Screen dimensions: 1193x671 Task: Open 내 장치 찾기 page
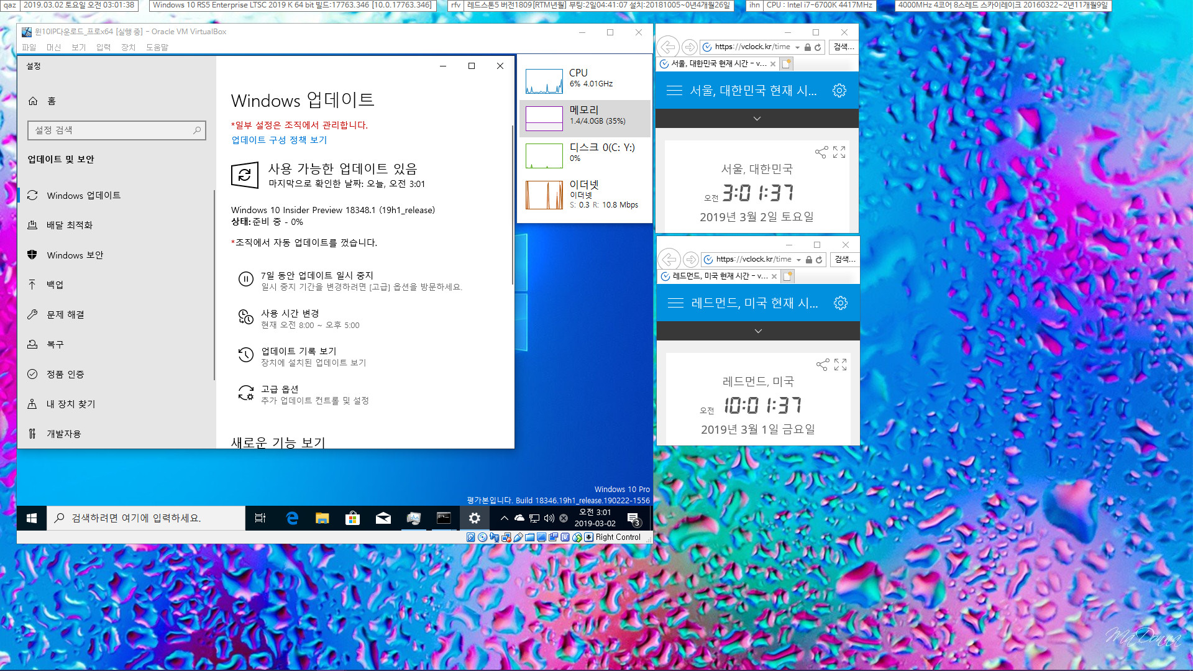point(71,404)
